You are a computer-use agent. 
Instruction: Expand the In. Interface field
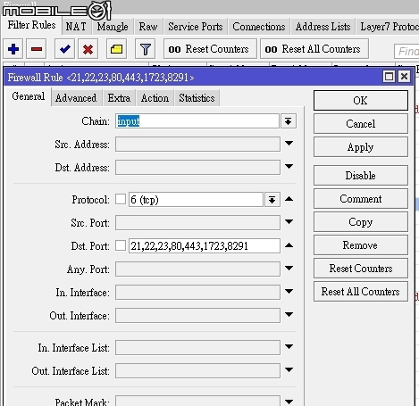tap(289, 291)
